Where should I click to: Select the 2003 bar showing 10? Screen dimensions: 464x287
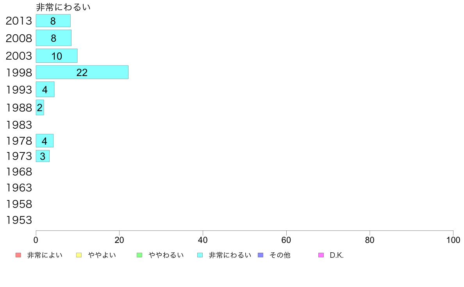pyautogui.click(x=57, y=56)
